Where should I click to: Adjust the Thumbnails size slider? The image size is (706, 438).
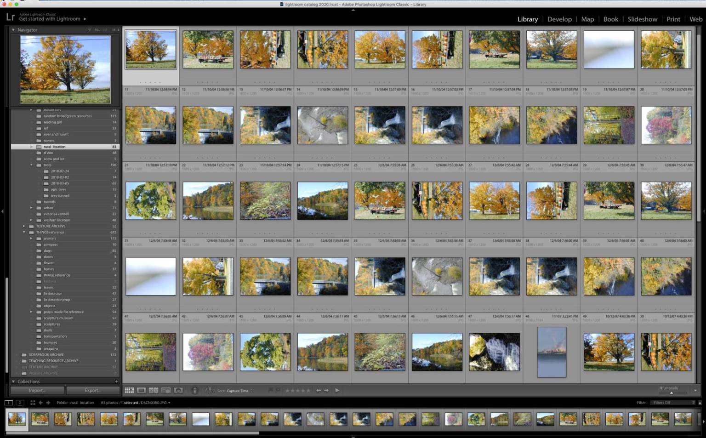(x=672, y=393)
